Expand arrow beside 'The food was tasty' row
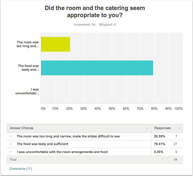Screen dimensions: 193x176 click(x=11, y=144)
